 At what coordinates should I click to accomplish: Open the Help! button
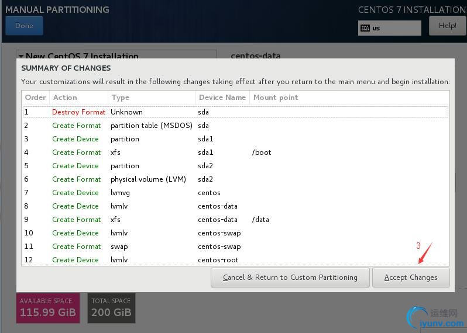click(447, 26)
